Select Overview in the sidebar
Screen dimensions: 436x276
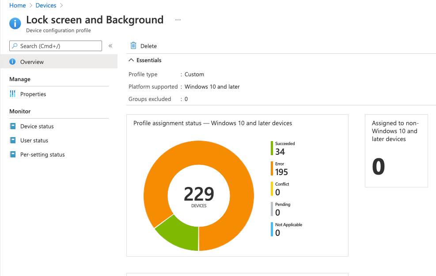59,61
